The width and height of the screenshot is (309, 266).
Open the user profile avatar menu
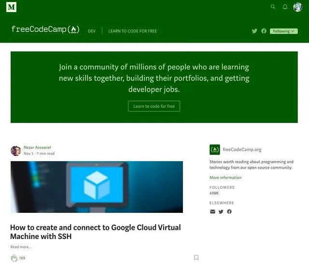[297, 7]
